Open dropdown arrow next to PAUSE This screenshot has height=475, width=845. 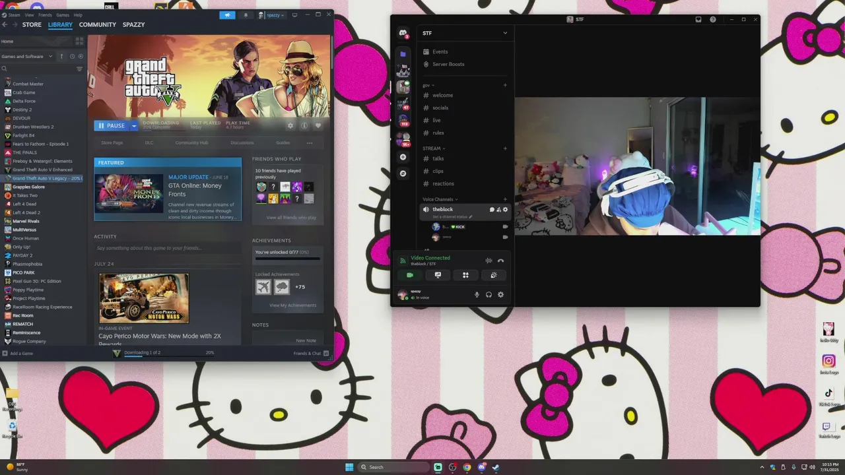click(133, 125)
